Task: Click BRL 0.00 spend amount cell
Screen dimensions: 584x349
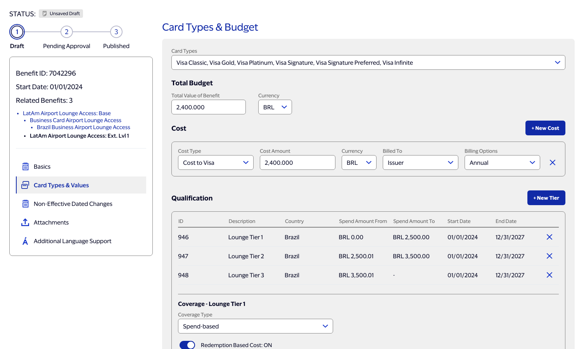Action: click(x=351, y=237)
